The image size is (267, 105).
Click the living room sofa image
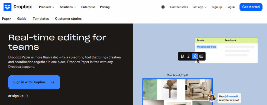[x=199, y=89]
